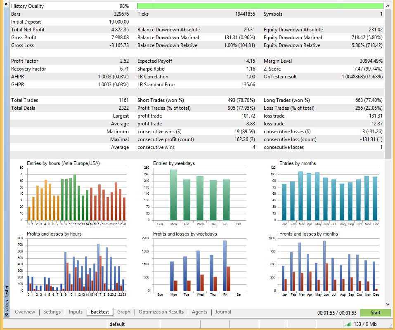Click the History Quality green progress bar
The height and width of the screenshot is (330, 395).
pos(260,6)
